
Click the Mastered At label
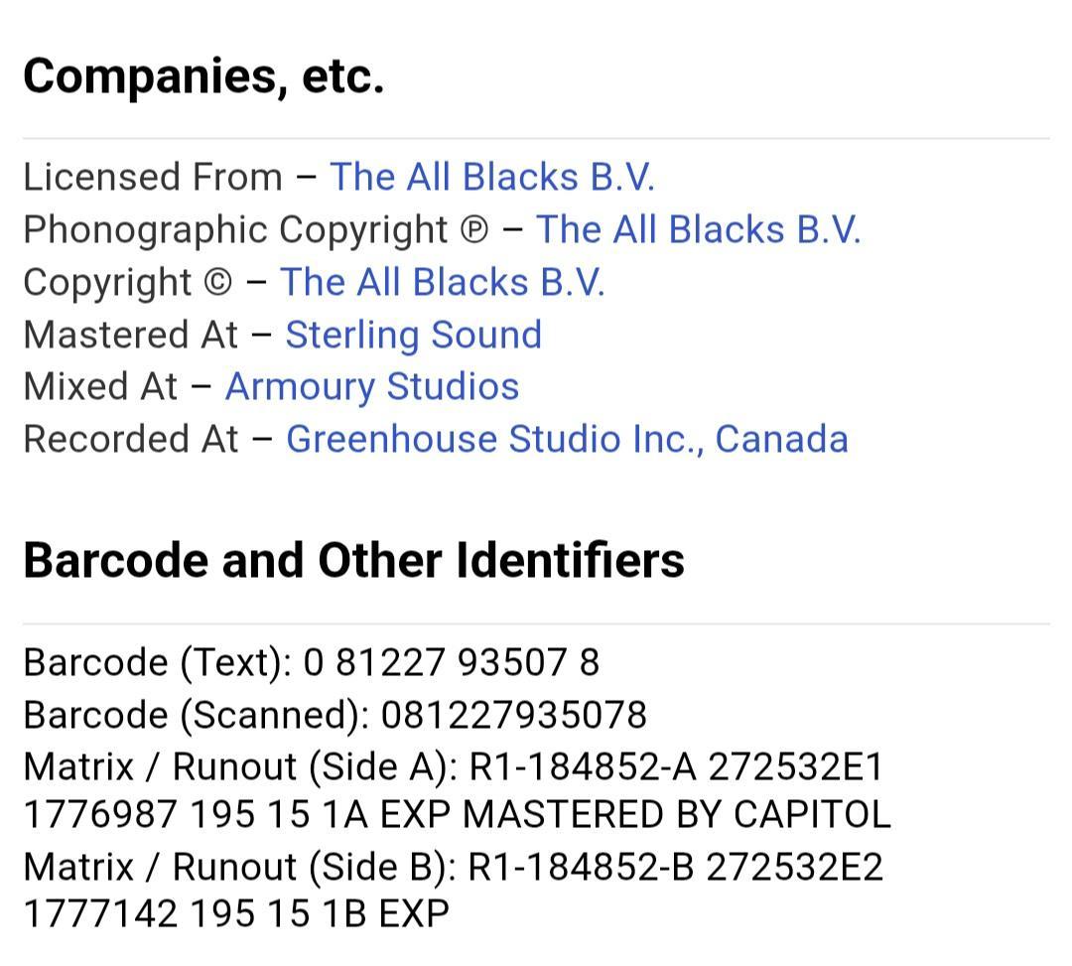pyautogui.click(x=131, y=335)
